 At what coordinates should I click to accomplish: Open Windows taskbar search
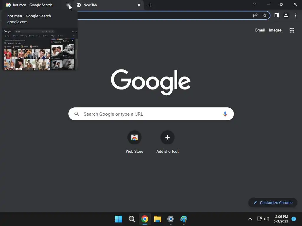click(x=132, y=219)
